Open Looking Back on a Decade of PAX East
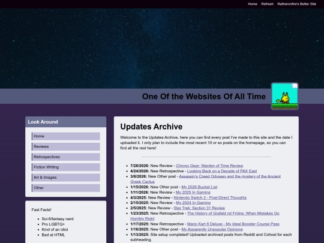 [222, 171]
